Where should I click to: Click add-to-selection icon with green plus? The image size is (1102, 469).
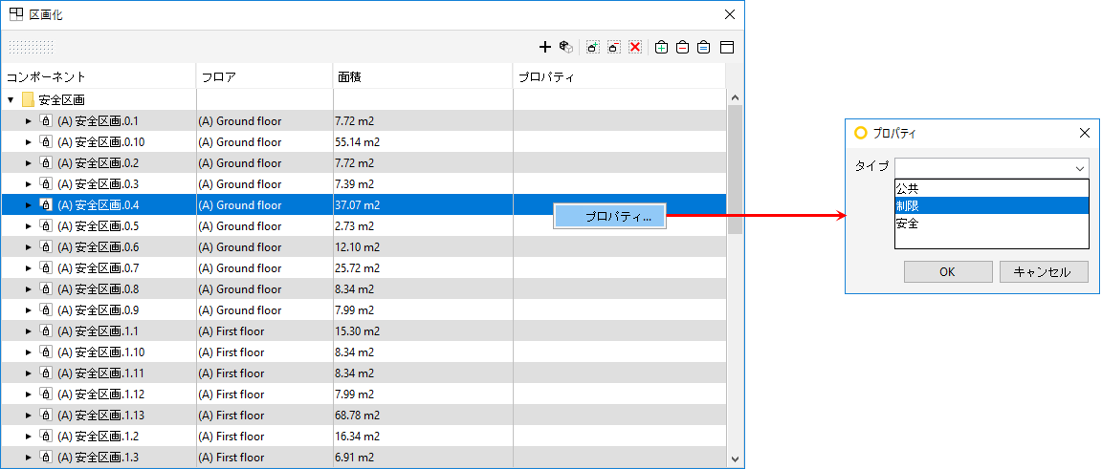point(593,47)
